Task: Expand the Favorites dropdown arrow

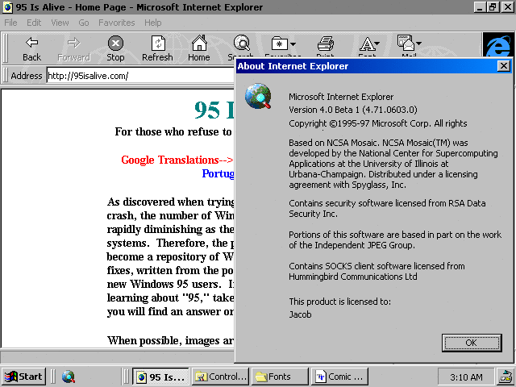Action: pos(293,44)
